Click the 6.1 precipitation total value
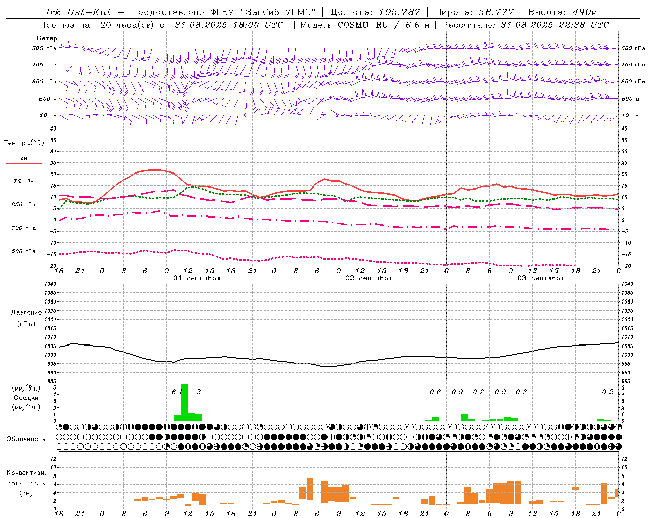648x518 pixels. (x=178, y=392)
